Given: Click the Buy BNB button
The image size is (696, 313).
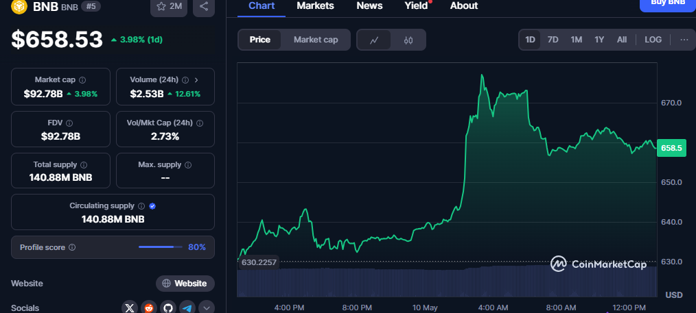Looking at the screenshot, I should 668,4.
